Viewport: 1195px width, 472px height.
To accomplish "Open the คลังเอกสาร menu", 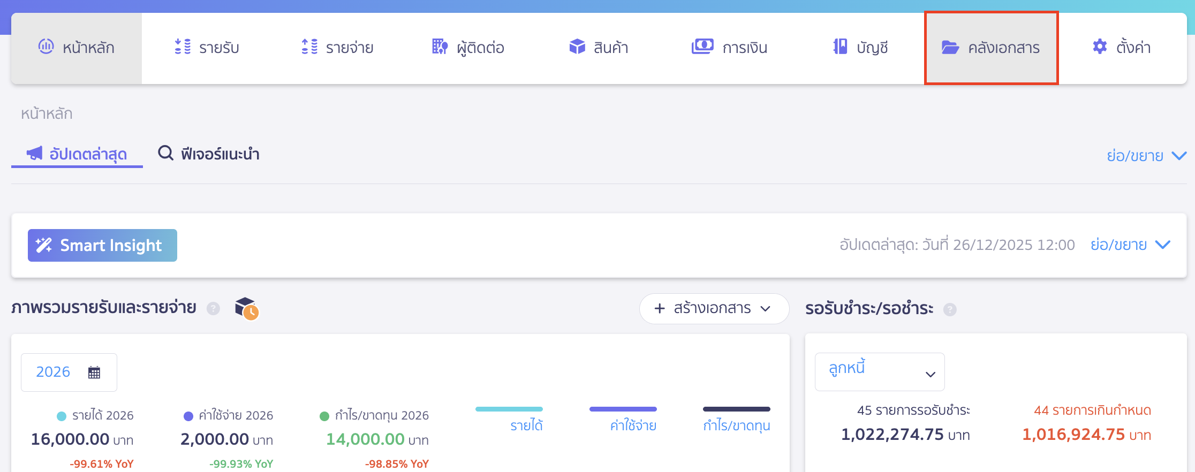I will (x=991, y=48).
